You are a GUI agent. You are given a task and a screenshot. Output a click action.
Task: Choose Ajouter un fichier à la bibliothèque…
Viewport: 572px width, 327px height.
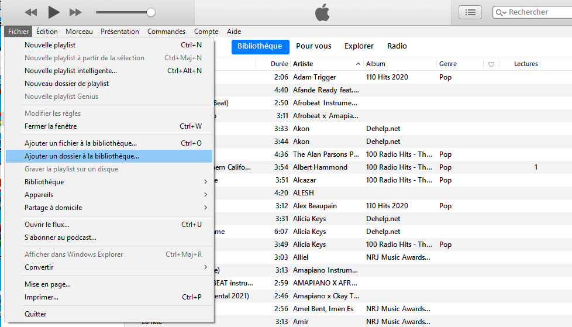coord(109,143)
